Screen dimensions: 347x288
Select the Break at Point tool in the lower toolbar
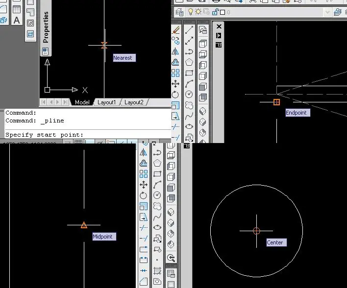(x=144, y=249)
